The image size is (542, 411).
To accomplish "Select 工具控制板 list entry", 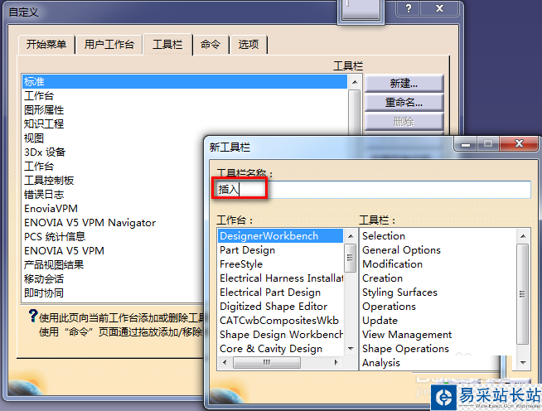I will point(49,180).
